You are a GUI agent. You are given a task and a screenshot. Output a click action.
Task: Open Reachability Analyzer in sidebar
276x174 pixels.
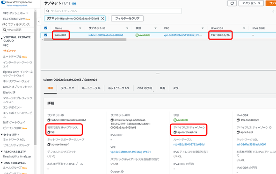point(17,156)
